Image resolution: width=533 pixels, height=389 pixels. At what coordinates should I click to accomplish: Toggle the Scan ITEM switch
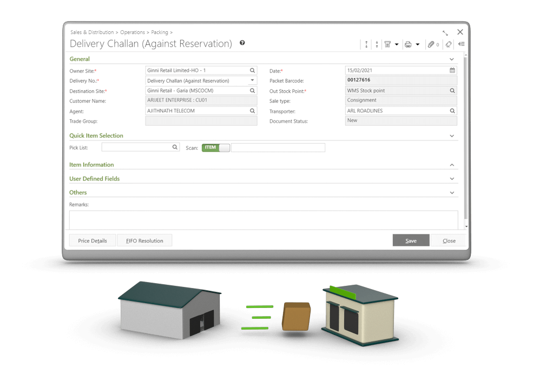(x=216, y=147)
